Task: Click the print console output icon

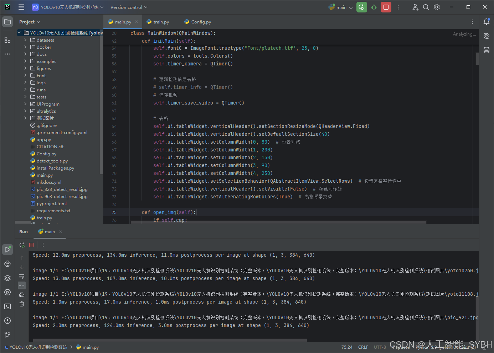Action: [22, 295]
